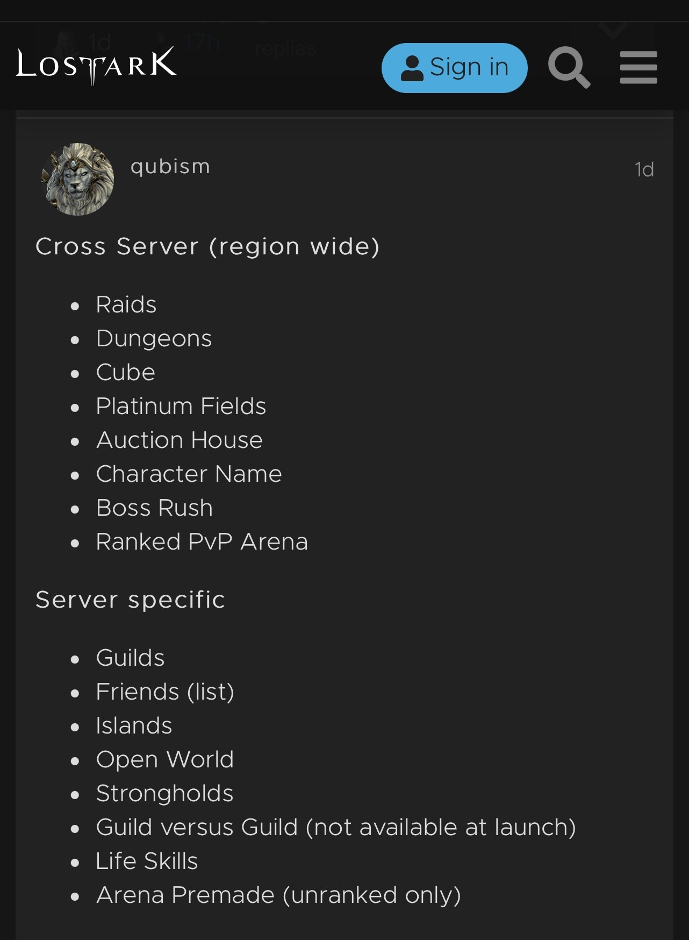Open the hamburger menu icon

638,68
